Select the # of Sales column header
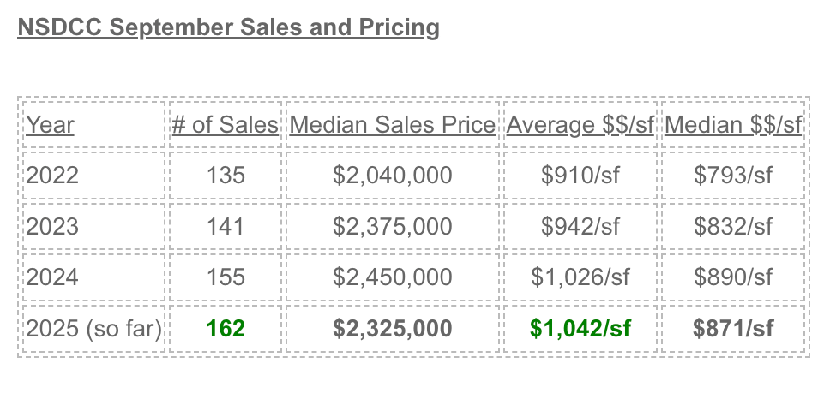 click(x=226, y=125)
